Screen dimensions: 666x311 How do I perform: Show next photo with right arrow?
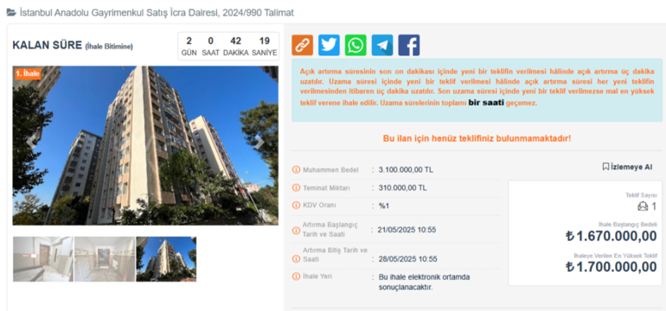coord(259,143)
